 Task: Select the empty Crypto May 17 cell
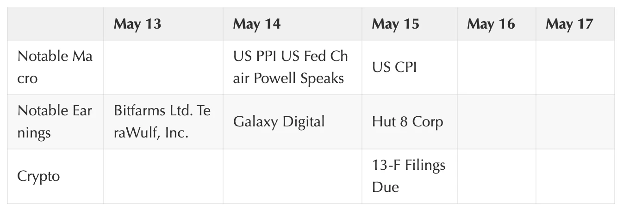point(575,176)
